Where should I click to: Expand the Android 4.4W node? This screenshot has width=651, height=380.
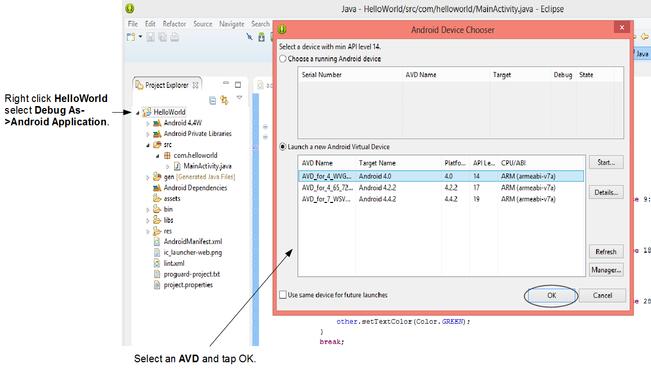pos(148,123)
